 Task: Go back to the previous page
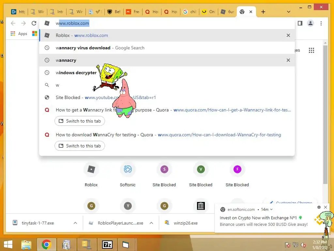pyautogui.click(x=13, y=23)
